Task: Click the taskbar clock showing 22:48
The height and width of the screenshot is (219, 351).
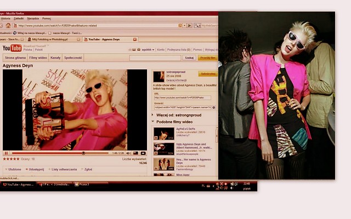Action: [247, 184]
